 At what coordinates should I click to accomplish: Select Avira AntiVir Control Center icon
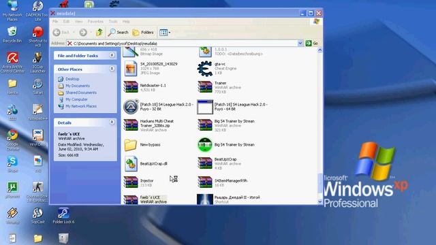point(12,63)
